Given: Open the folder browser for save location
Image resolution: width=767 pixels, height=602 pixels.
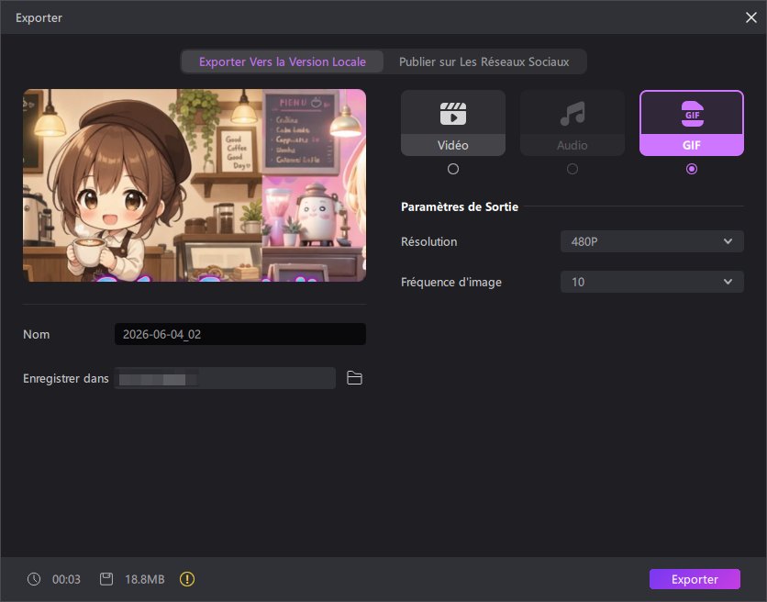Looking at the screenshot, I should click(354, 378).
